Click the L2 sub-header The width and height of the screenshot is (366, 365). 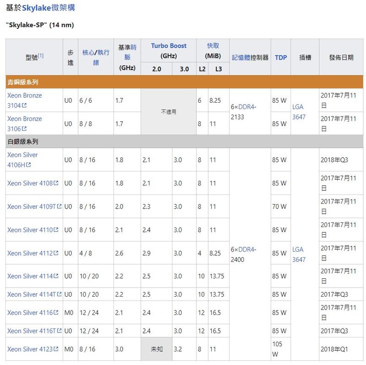202,69
